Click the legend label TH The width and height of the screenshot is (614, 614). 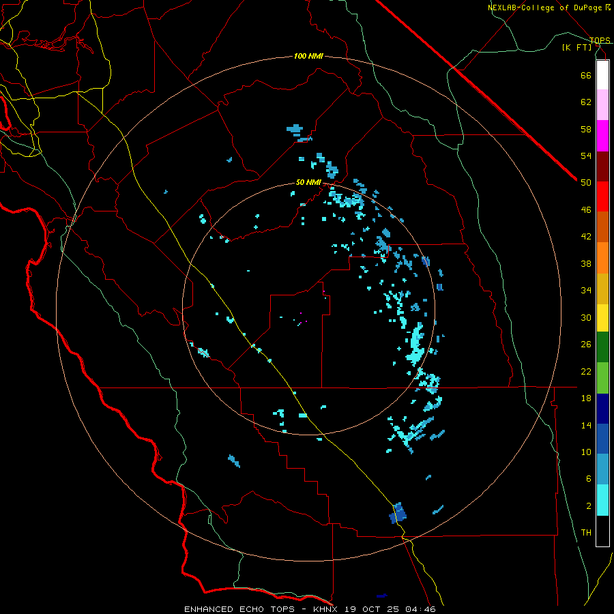[586, 533]
